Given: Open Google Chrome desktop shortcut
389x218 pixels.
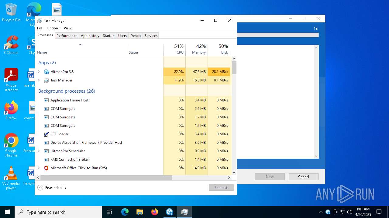Looking at the screenshot, I should tap(11, 145).
